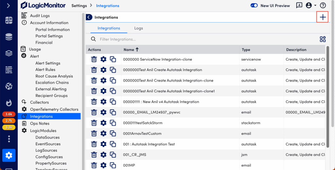Screen dimensions: 335x170
Task: Delete the 001_CR_JMS integration
Action: (94, 155)
